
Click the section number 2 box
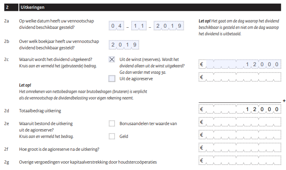pyautogui.click(x=11, y=7)
